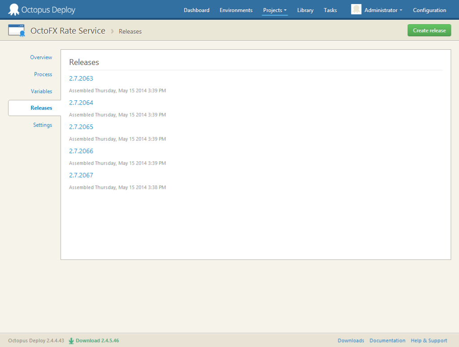Click the OctoFX Rate Service breadcrumb title

click(x=68, y=31)
